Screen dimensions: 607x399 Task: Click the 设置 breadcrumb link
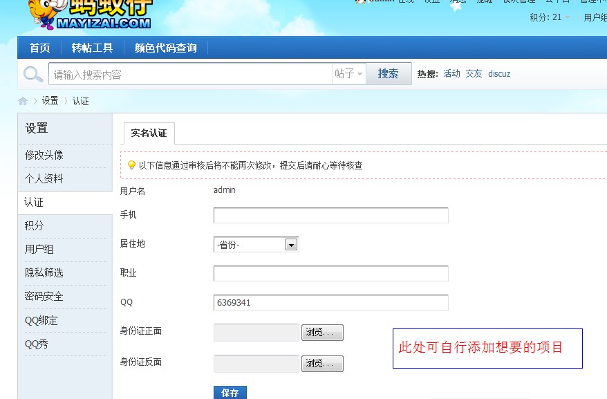tap(50, 101)
